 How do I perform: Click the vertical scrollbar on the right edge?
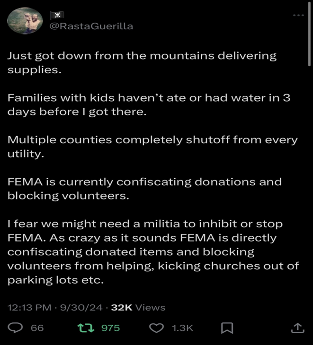[309, 38]
